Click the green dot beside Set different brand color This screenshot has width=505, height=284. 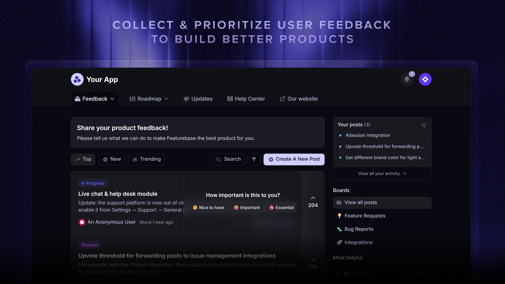click(340, 158)
